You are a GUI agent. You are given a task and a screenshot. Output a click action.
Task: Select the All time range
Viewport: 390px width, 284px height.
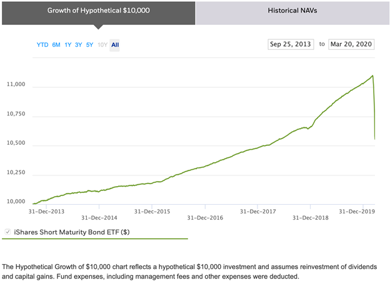[115, 45]
